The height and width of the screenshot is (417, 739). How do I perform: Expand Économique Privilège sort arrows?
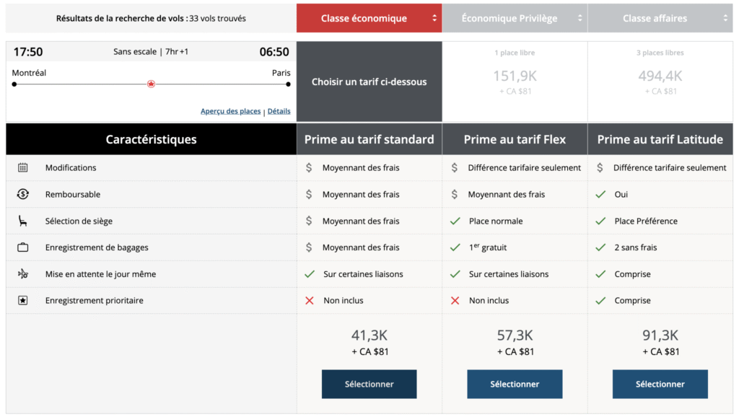click(x=580, y=18)
